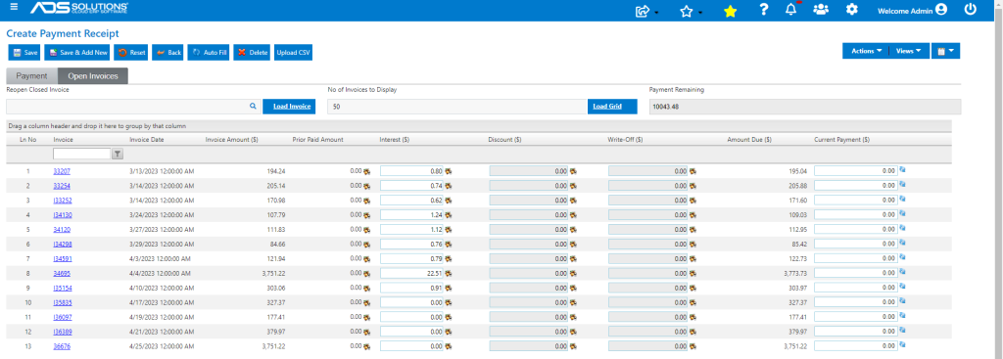Sort by Amount Due ($) column header
Screen dimensions: 1003x359
[x=749, y=139]
